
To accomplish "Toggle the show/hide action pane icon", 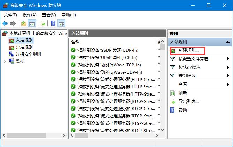I will 62,23.
